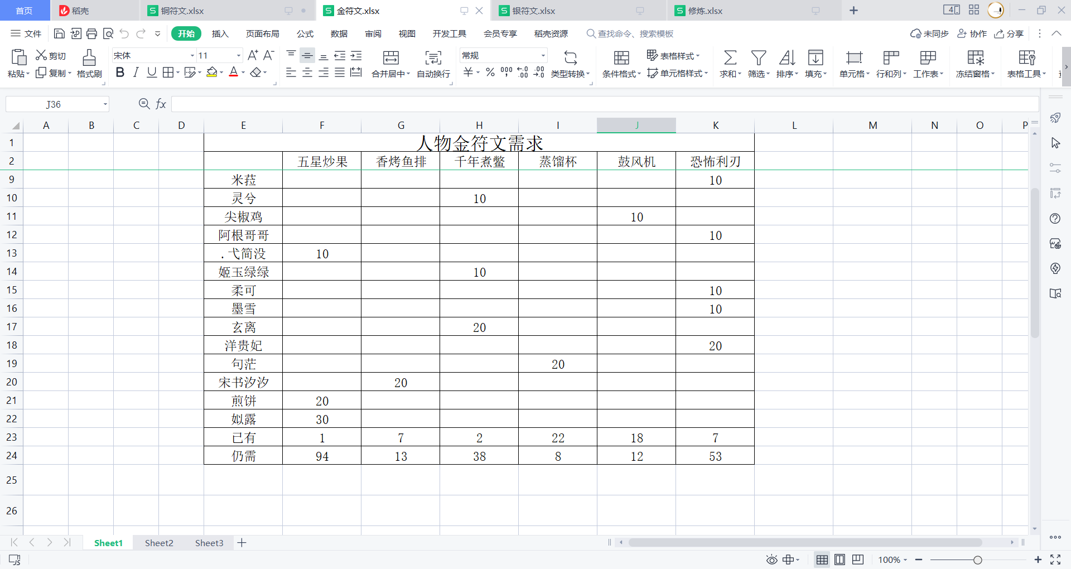1071x569 pixels.
Task: Click the Filter (筛选) funnel icon
Action: [x=759, y=57]
